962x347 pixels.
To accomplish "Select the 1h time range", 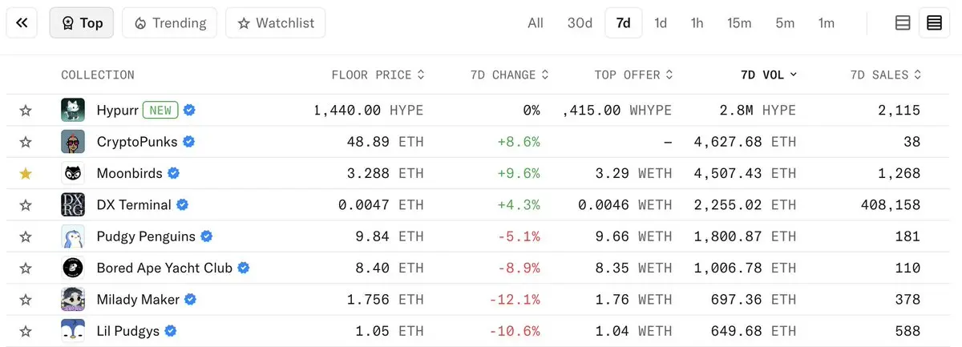I will pyautogui.click(x=697, y=23).
